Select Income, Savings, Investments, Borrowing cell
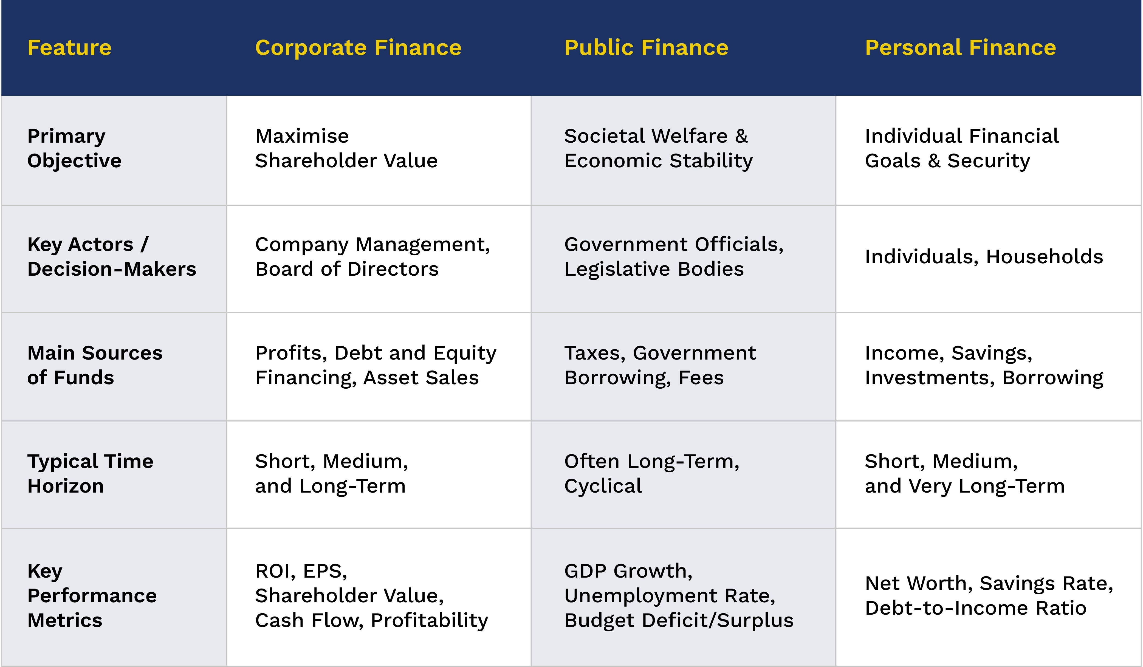 tap(984, 365)
